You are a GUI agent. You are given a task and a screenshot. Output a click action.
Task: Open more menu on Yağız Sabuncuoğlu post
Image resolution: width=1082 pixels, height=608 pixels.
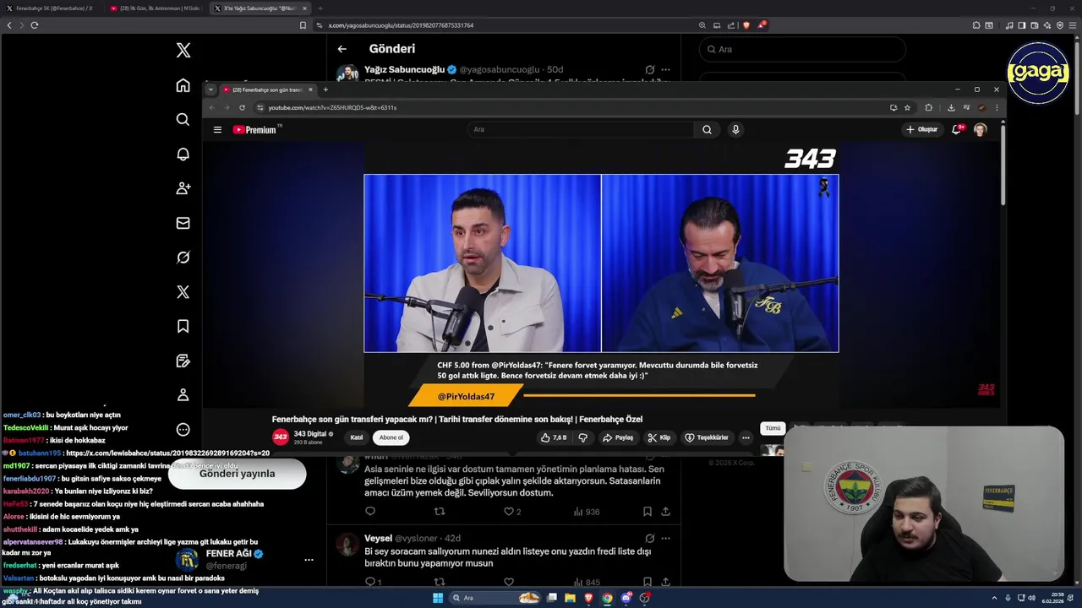tap(666, 70)
